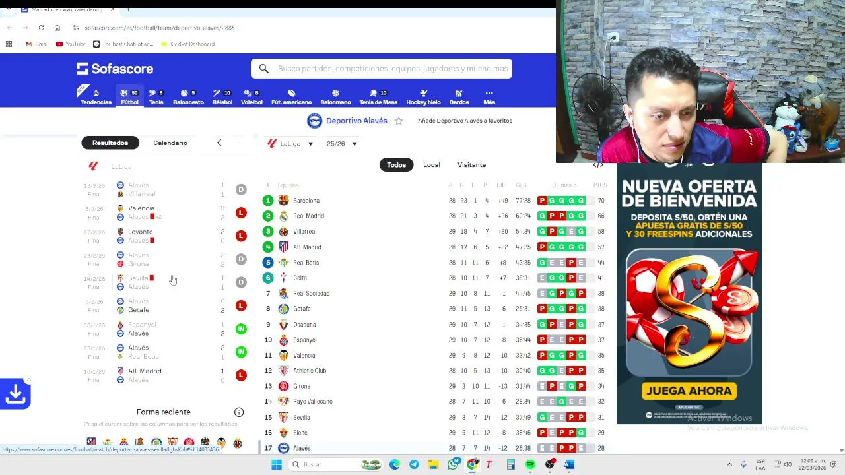Open the Gmail bookmark
The height and width of the screenshot is (475, 845).
(x=37, y=44)
